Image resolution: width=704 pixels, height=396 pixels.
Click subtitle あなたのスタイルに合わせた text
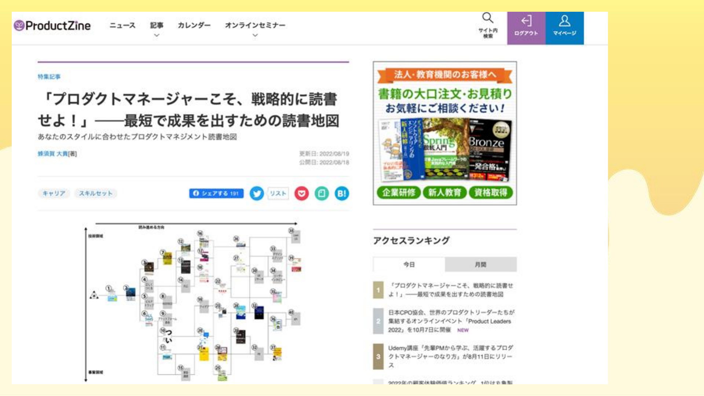(x=137, y=137)
